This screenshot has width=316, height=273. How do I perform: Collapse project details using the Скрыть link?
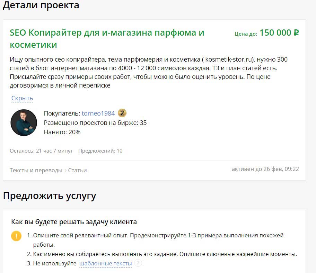[22, 98]
